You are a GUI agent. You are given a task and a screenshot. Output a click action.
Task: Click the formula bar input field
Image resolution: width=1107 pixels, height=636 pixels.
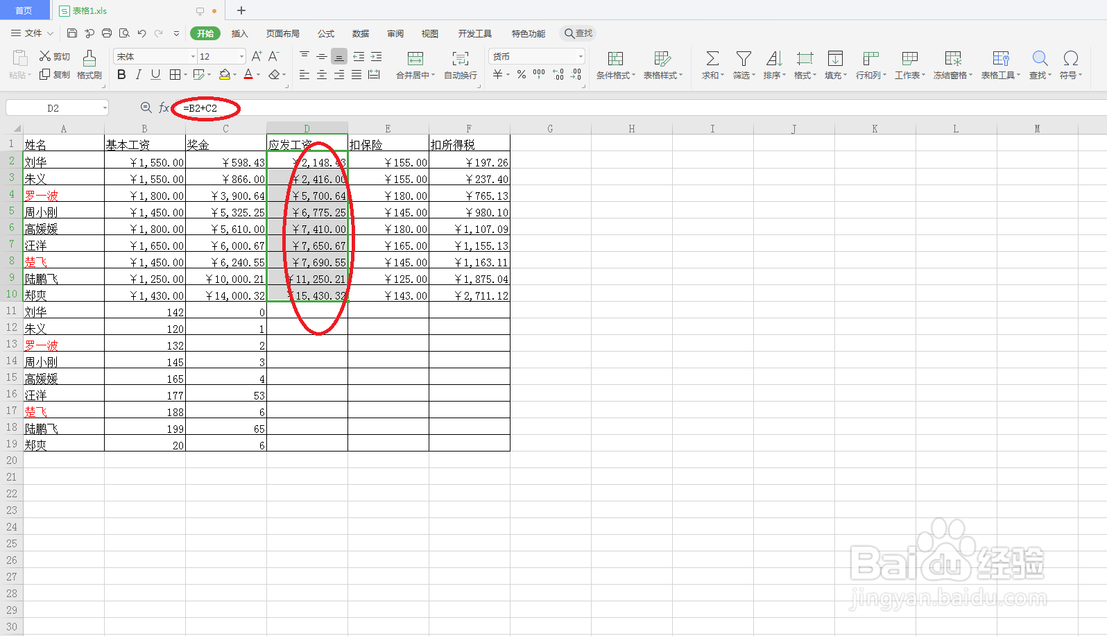[x=638, y=108]
